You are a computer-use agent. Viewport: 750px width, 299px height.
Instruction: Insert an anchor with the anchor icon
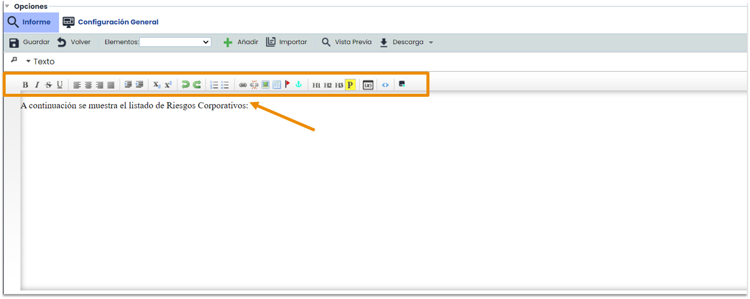[299, 84]
